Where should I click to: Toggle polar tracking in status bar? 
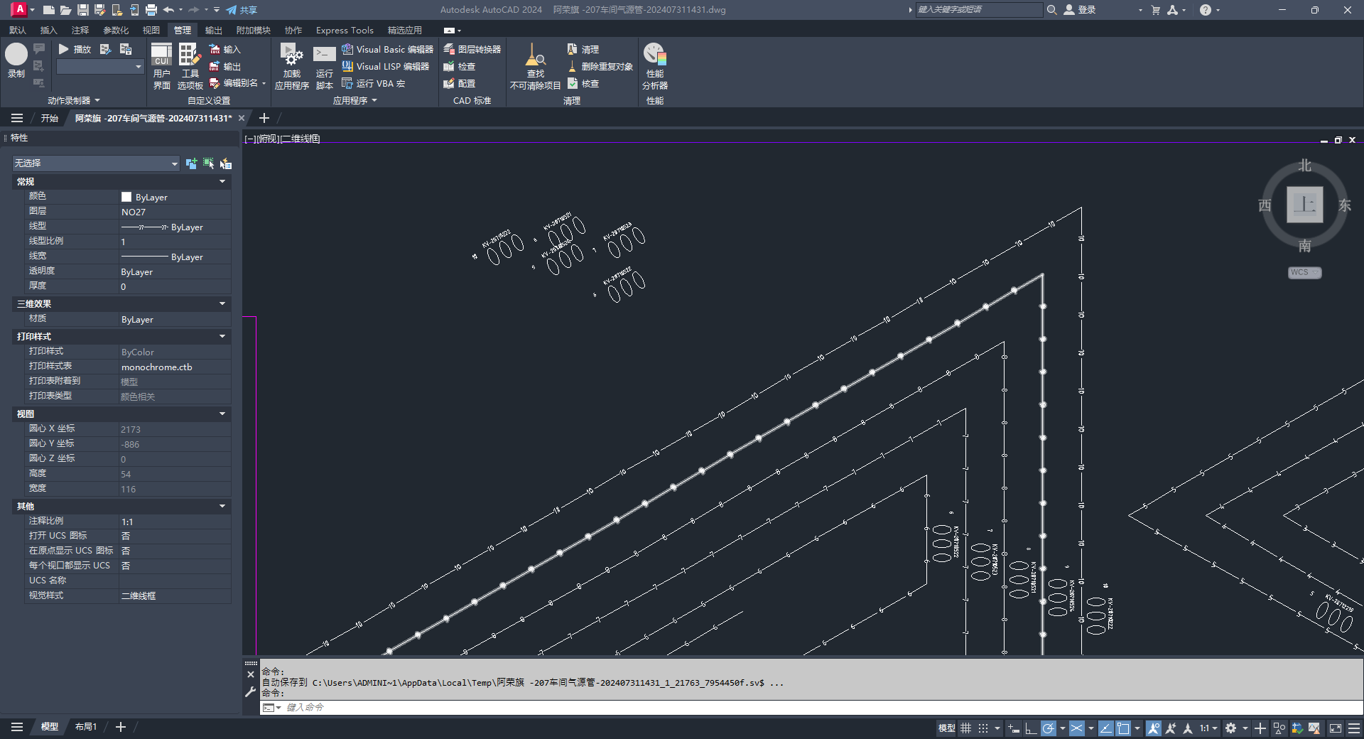[x=1049, y=728]
